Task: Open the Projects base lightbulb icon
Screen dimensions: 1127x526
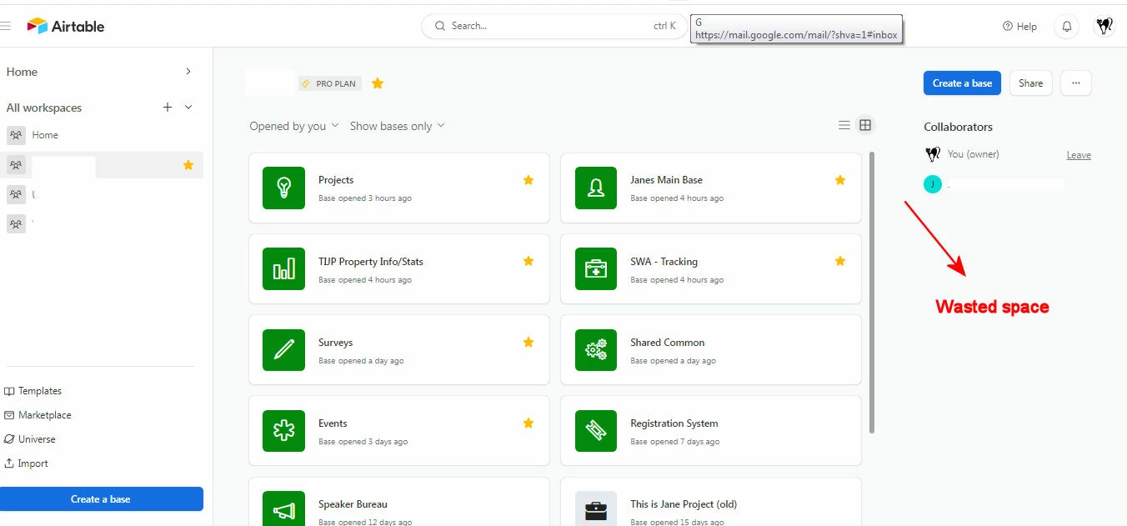Action: coord(283,188)
